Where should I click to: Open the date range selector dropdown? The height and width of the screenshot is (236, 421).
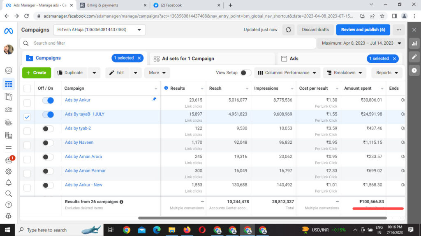361,43
